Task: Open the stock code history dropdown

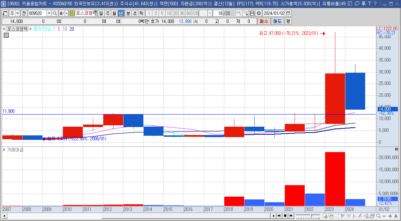Action: pos(49,13)
